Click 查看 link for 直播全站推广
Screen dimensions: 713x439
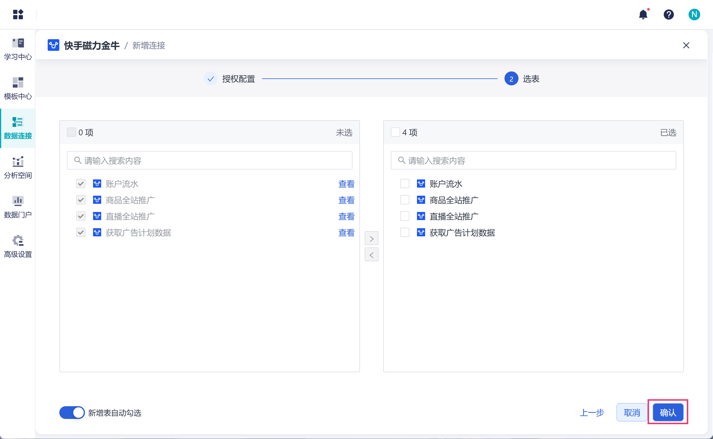coord(346,216)
